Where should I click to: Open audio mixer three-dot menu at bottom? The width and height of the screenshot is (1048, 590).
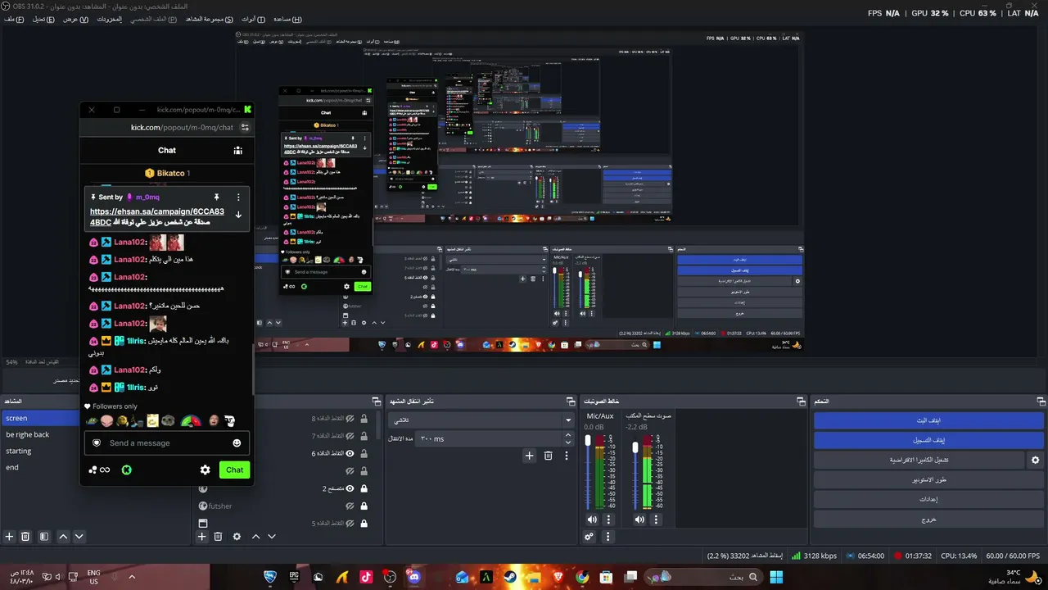coord(608,537)
